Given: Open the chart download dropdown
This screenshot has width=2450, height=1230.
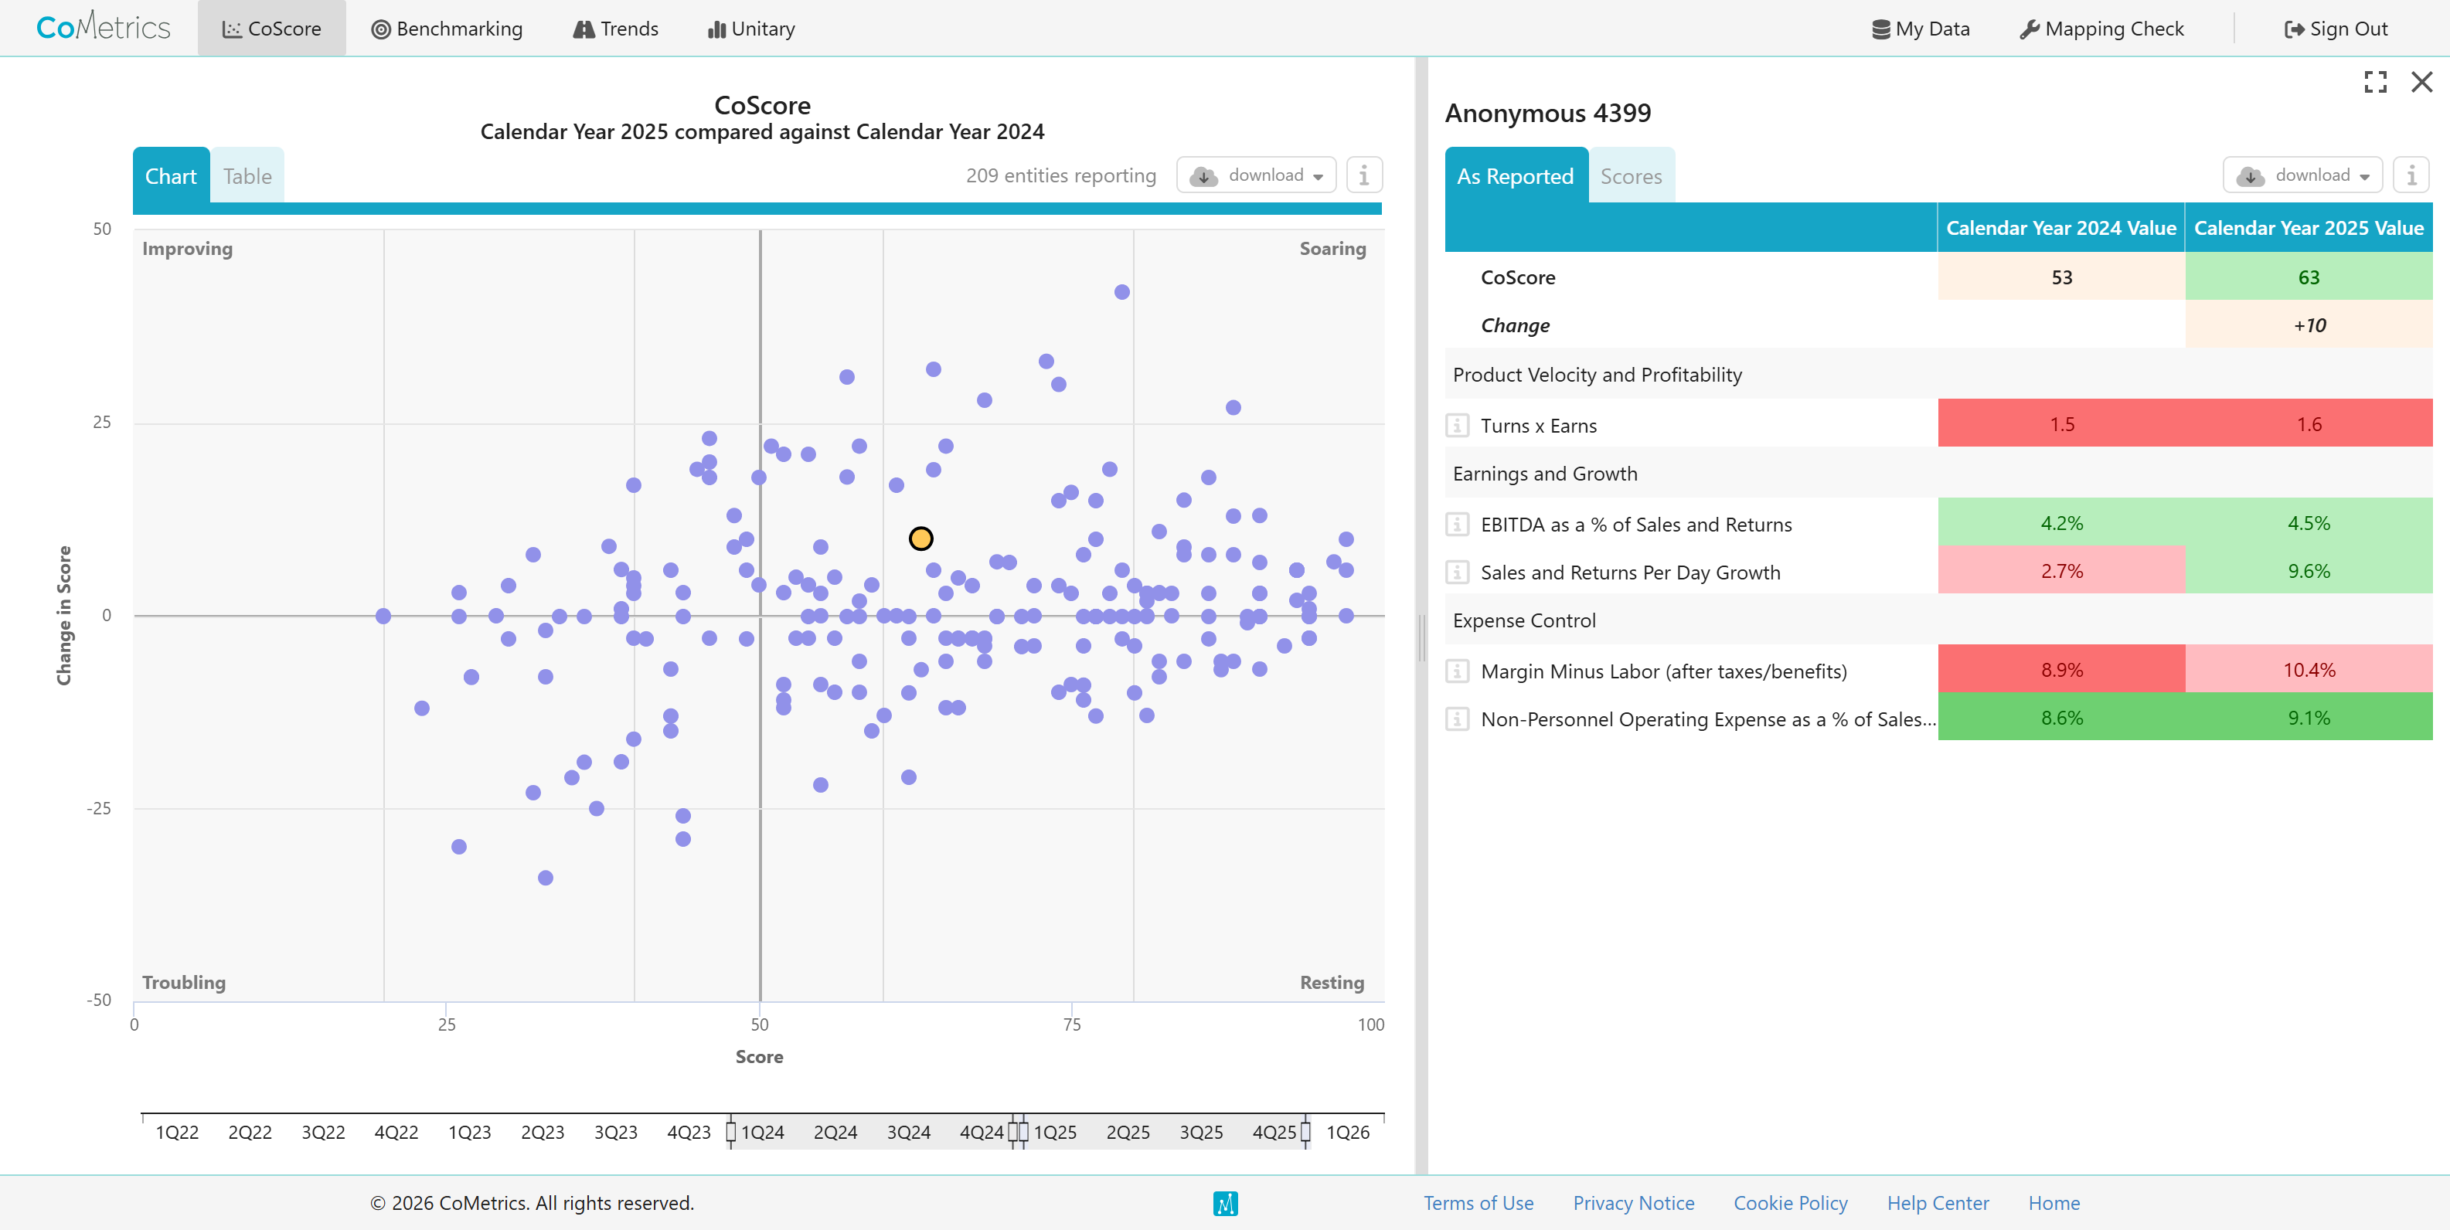Looking at the screenshot, I should [x=1257, y=175].
